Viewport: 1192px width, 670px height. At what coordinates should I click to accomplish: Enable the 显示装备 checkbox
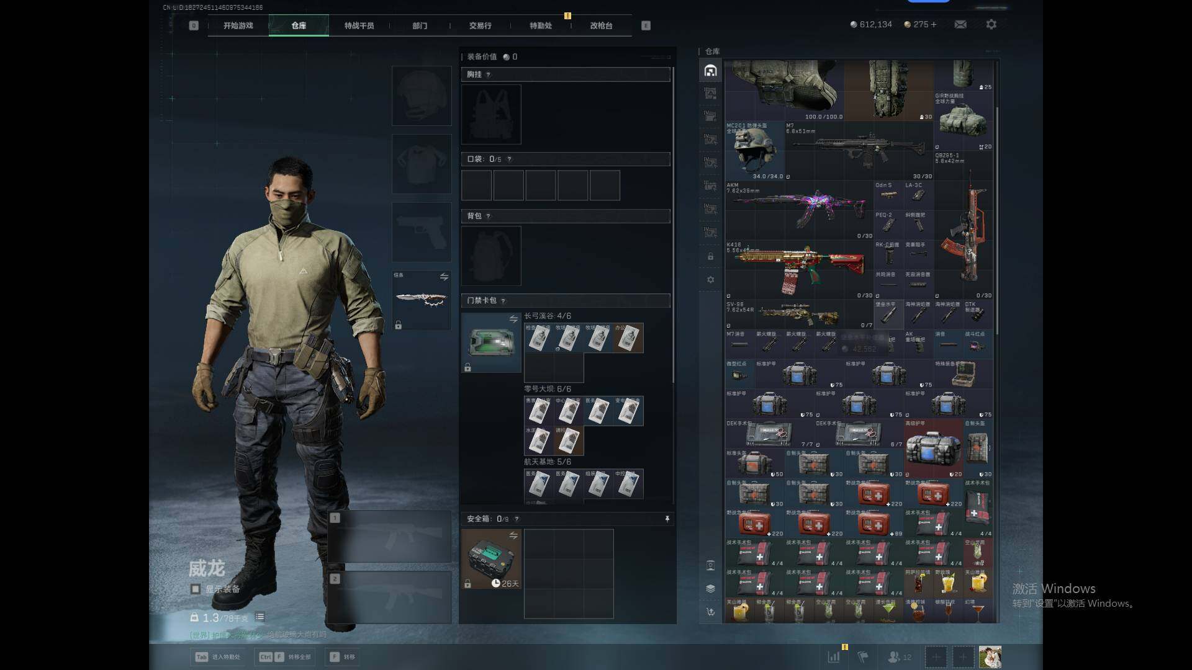click(196, 589)
